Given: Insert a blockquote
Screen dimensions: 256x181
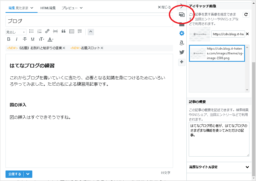Looking at the screenshot, I should pyautogui.click(x=63, y=31).
